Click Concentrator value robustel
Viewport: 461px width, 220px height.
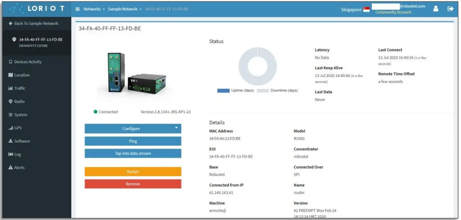[301, 157]
